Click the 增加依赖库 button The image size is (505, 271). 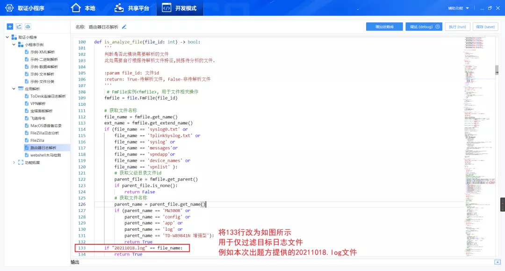tap(384, 27)
